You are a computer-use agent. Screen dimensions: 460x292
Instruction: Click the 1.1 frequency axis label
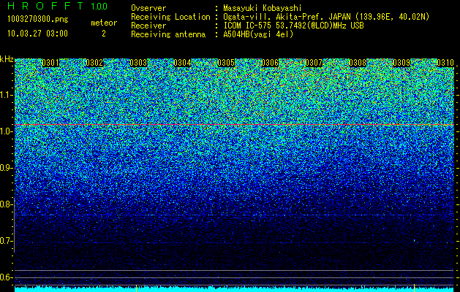tap(6, 95)
